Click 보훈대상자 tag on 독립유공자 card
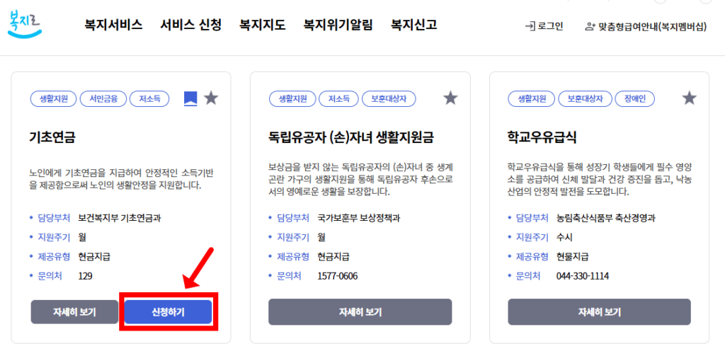Viewport: 725px width, 356px height. [389, 99]
